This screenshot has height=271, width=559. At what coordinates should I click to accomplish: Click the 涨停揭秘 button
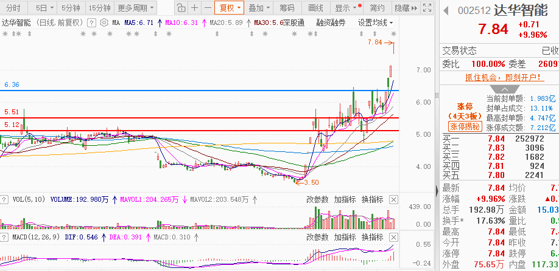point(465,127)
